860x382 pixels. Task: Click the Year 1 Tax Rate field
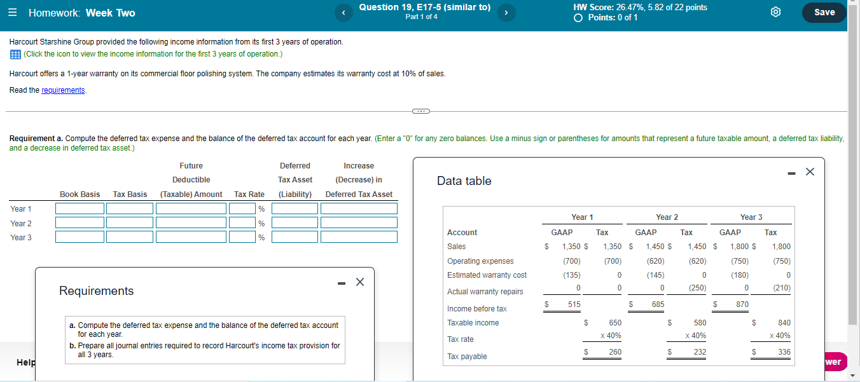(242, 208)
